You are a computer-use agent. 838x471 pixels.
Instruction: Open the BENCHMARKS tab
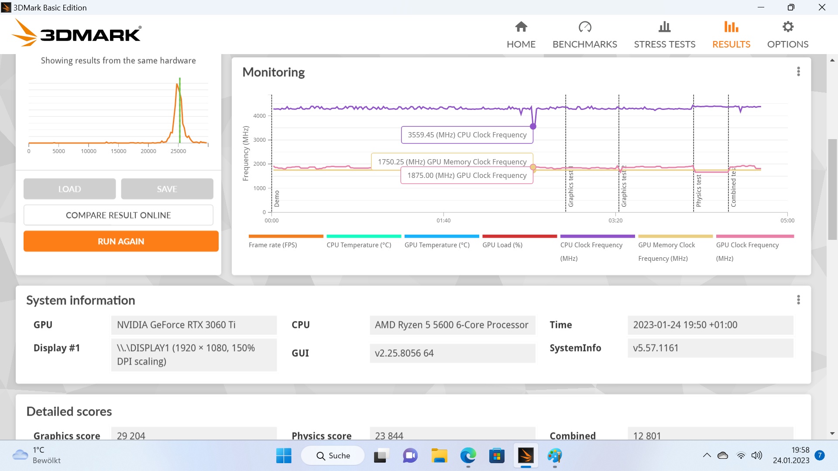[584, 35]
